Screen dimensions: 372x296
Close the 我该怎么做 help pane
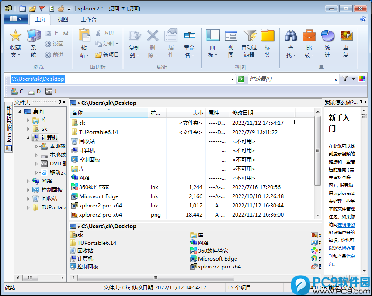[365, 102]
